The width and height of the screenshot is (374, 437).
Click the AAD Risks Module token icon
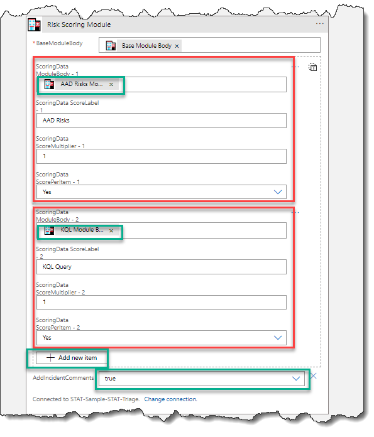point(50,84)
